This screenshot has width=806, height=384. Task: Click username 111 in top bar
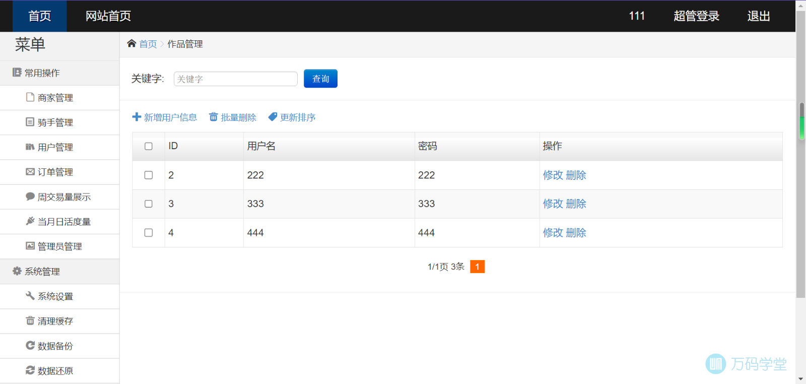(x=637, y=16)
